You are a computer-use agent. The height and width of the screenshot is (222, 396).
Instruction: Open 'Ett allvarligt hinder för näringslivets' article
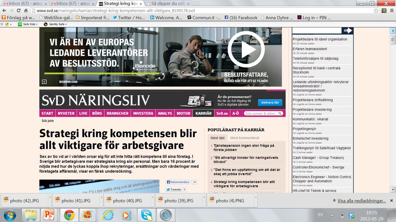246,160
